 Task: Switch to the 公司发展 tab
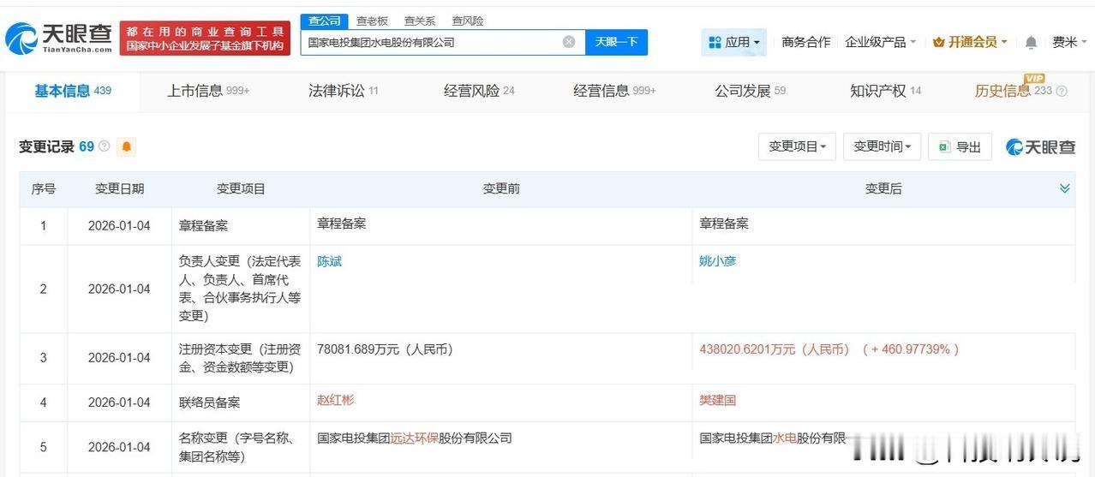tap(750, 91)
